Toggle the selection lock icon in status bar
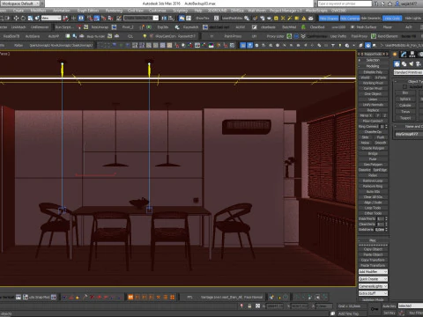This screenshot has height=317, width=423. click(x=249, y=306)
